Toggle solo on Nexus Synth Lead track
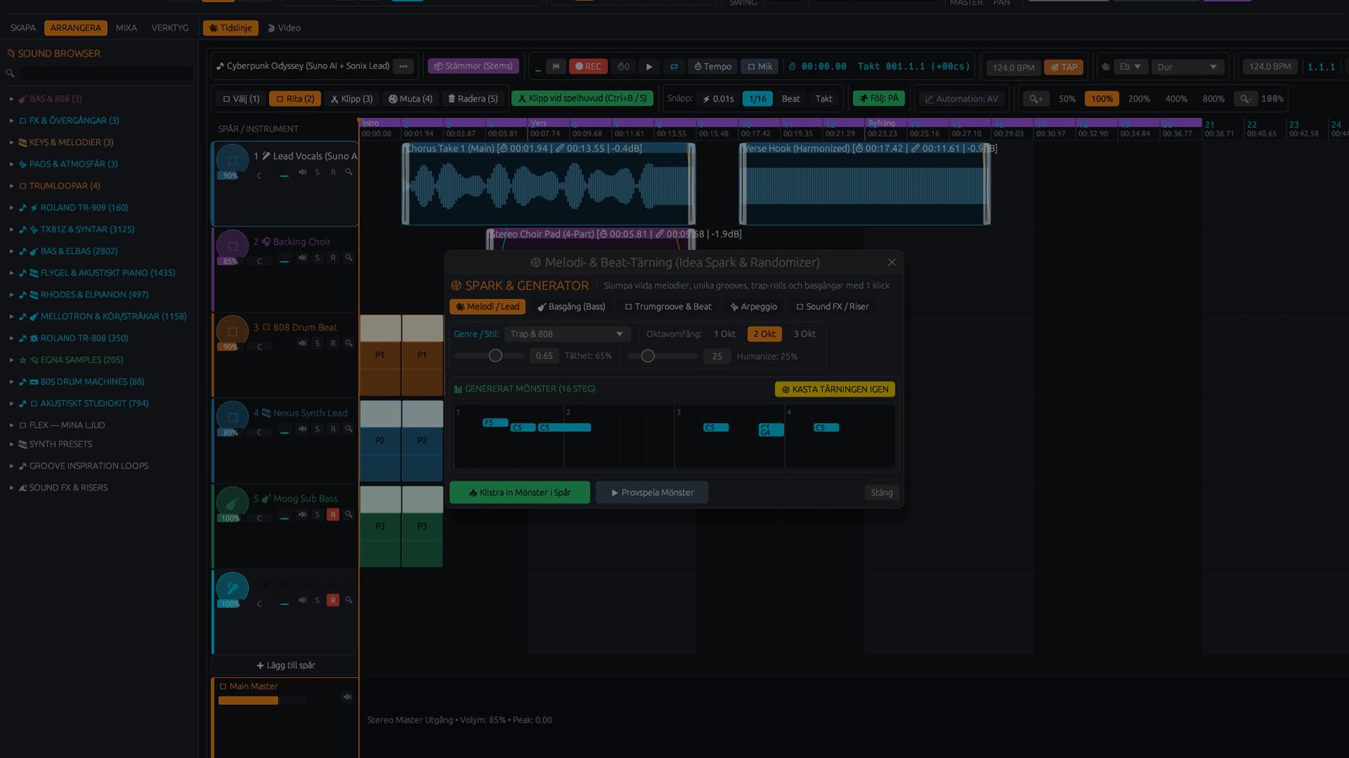 (x=317, y=429)
